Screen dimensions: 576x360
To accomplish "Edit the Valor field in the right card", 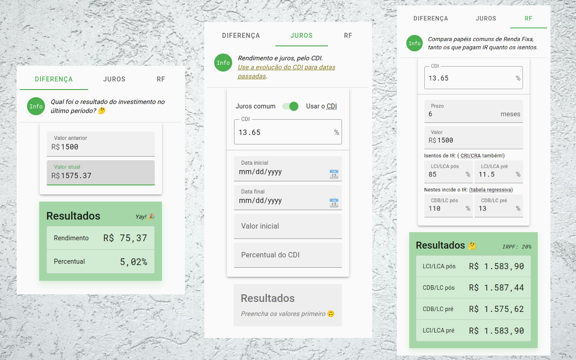I will [473, 137].
